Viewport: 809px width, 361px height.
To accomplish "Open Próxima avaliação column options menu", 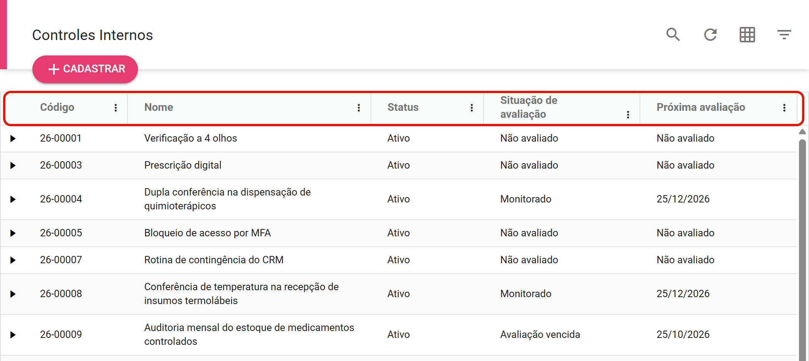I will 784,108.
